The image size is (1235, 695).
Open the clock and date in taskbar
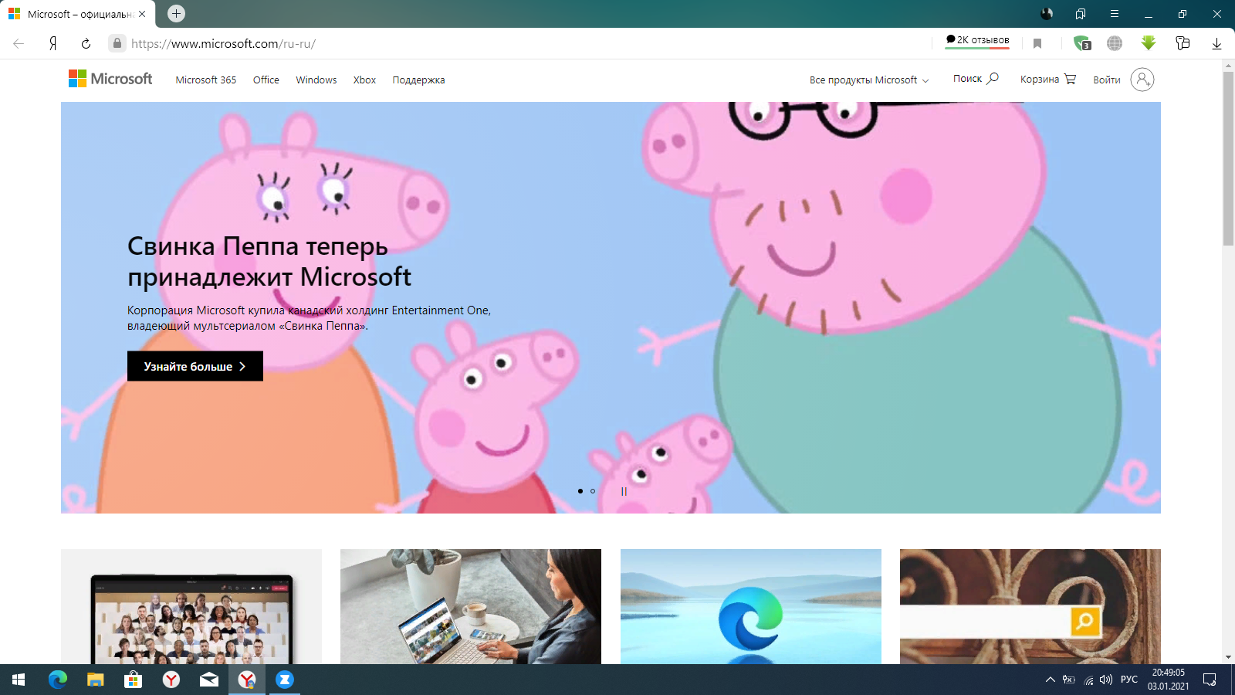(1168, 680)
